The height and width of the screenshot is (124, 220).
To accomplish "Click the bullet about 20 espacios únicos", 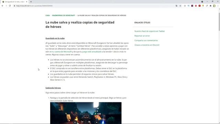I will (x=82, y=74).
